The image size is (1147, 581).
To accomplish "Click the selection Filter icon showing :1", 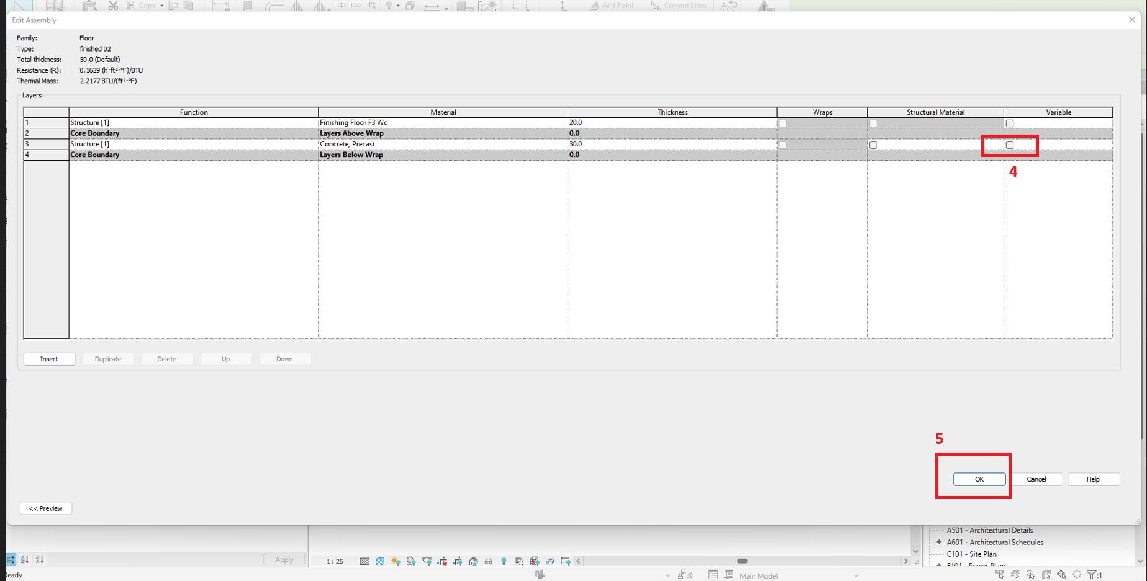I will tap(1094, 575).
